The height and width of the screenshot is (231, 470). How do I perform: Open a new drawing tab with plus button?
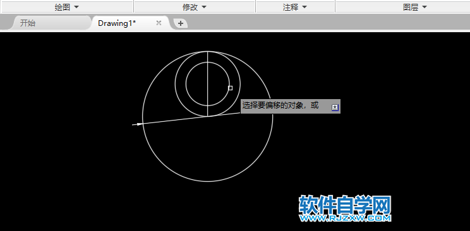click(181, 23)
